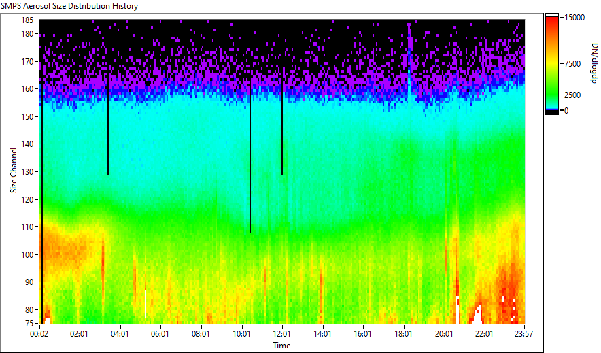The height and width of the screenshot is (353, 601).
Task: Click the 180 size channel tick label
Action: pos(27,34)
